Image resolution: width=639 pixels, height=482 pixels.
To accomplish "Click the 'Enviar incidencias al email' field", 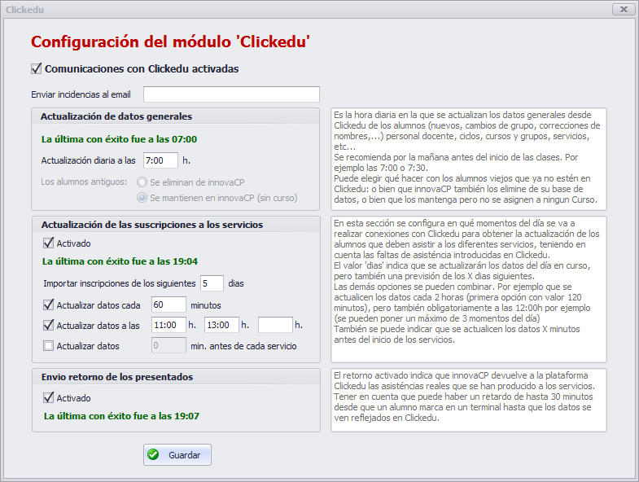I will pyautogui.click(x=231, y=94).
